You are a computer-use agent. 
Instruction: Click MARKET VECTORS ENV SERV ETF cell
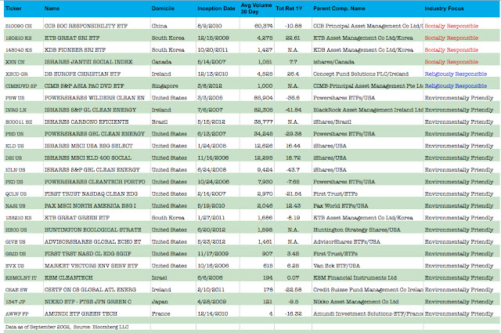point(91,266)
